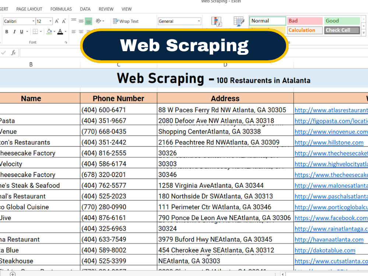
Task: Click the Orientation text angle icon
Action: [x=98, y=21]
